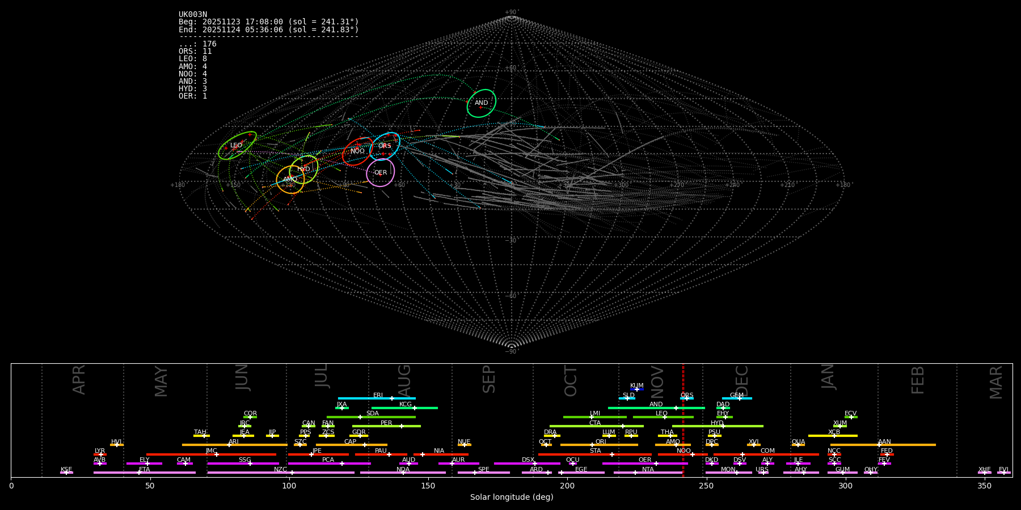Select the COM red shower bar
This screenshot has width=1021, height=510.
point(767,454)
